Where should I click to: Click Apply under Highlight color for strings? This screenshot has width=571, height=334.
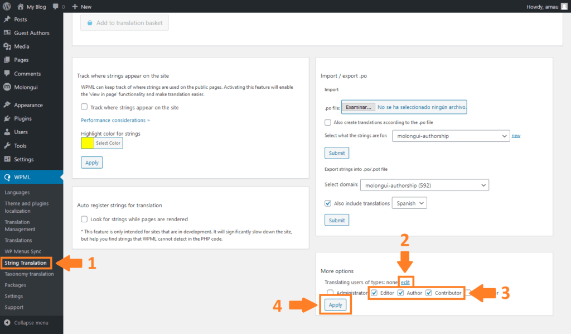(92, 163)
